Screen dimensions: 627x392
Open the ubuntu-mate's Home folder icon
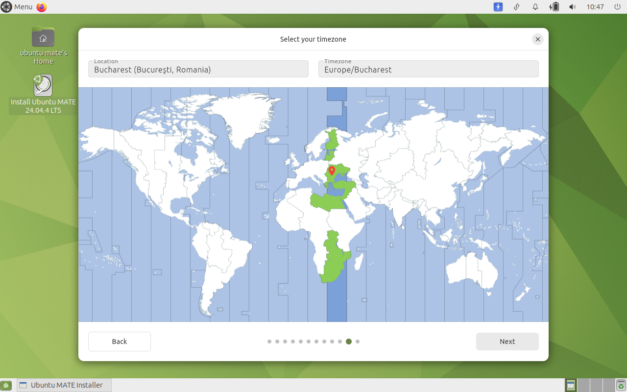click(43, 45)
